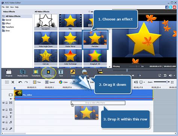Image resolution: width=178 pixels, height=136 pixels.
Task: Open the Text section
Action: click(61, 73)
